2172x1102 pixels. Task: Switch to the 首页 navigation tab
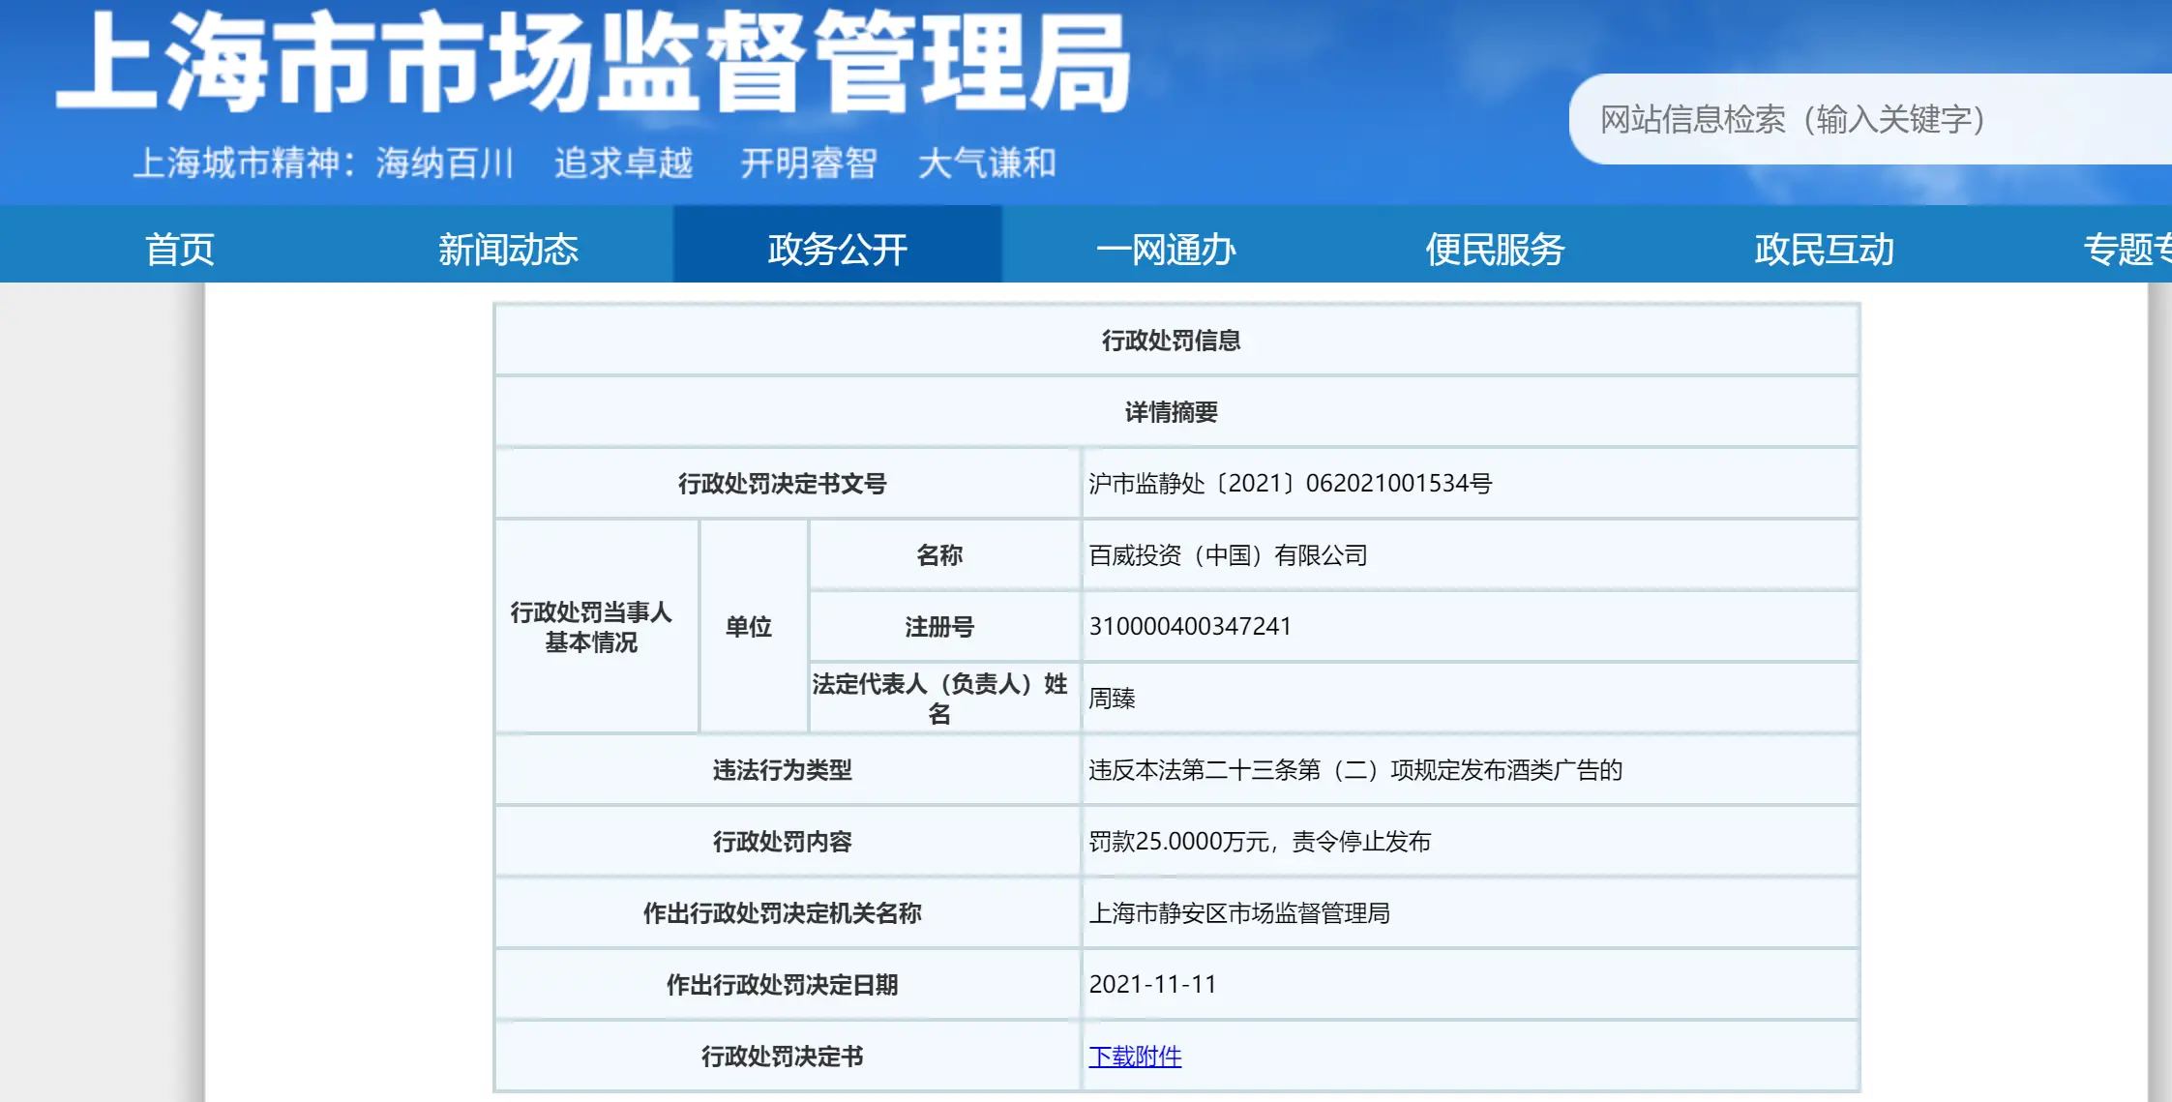[180, 249]
